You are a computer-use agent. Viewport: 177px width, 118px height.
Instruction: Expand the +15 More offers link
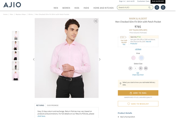point(138,49)
